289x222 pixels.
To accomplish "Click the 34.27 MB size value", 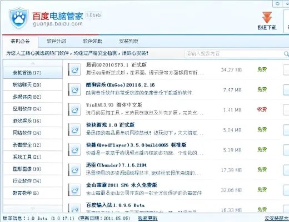I will point(231,70).
